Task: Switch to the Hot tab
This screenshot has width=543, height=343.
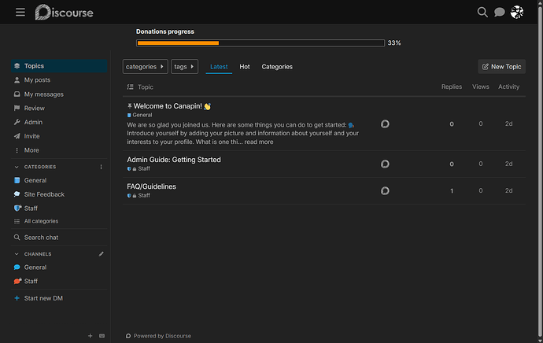Action: 245,66
